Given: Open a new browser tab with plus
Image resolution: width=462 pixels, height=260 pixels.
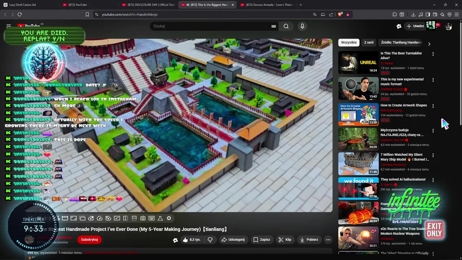Looking at the screenshot, I should coord(301,5).
